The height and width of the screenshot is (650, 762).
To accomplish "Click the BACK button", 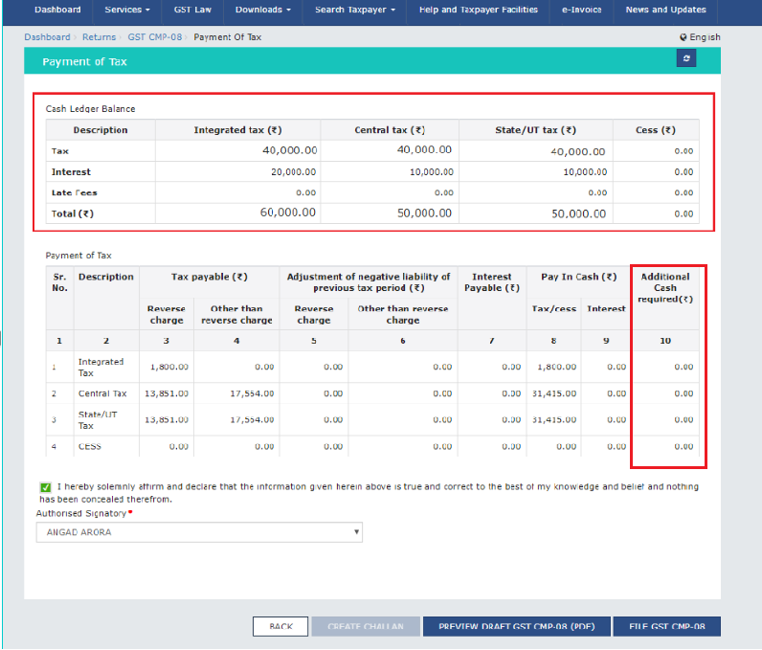I will click(280, 626).
